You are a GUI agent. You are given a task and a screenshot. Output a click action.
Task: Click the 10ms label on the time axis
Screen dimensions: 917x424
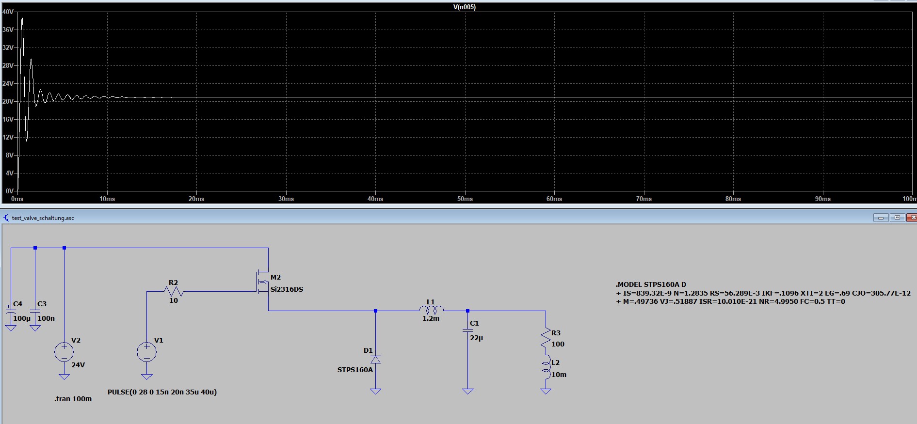coord(107,199)
